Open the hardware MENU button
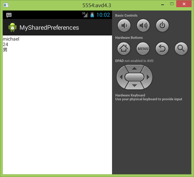This screenshot has width=194, height=177. (143, 48)
